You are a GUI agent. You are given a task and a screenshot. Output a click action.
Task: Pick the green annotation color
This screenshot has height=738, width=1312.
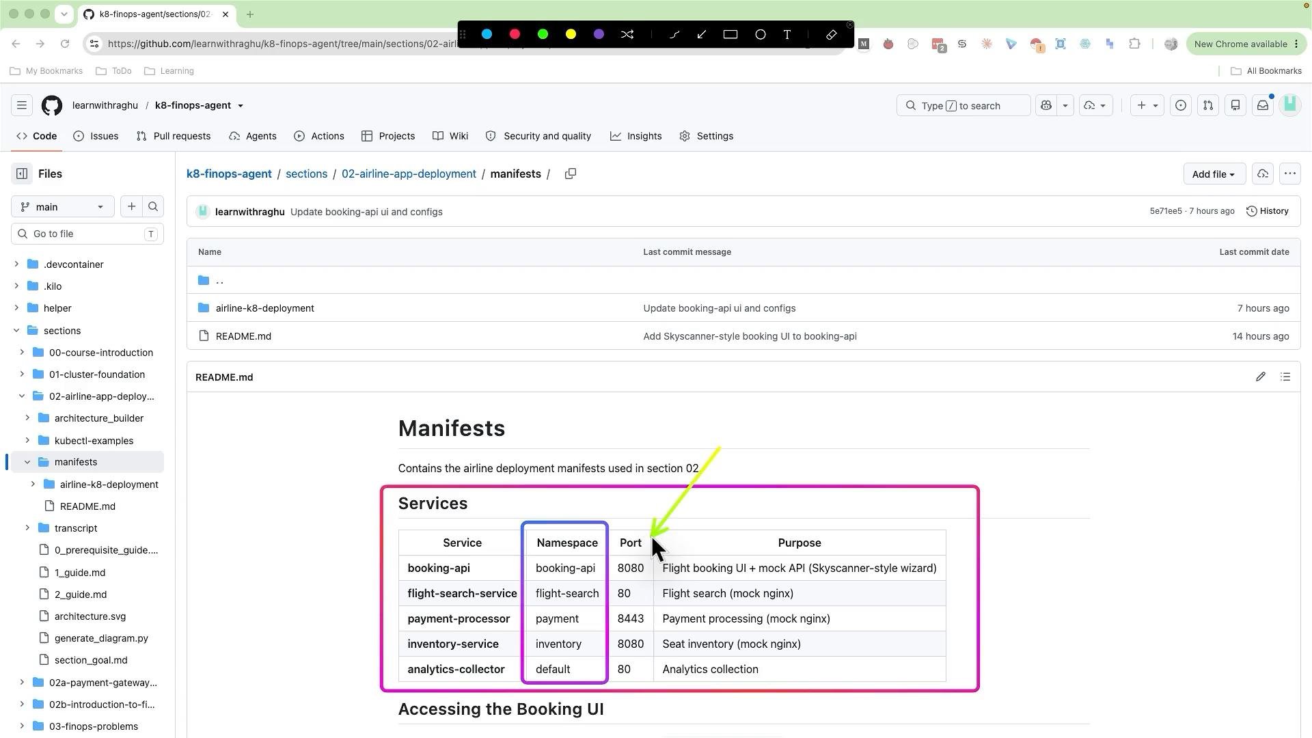[x=543, y=34]
